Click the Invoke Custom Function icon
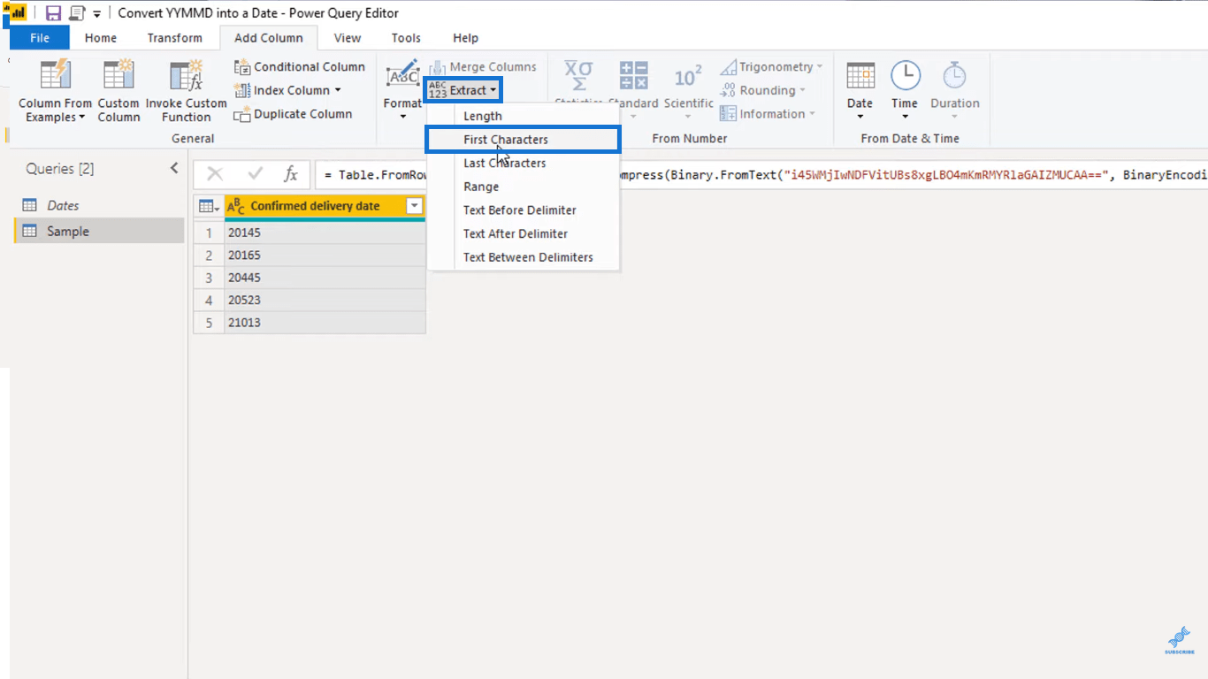 pyautogui.click(x=186, y=76)
